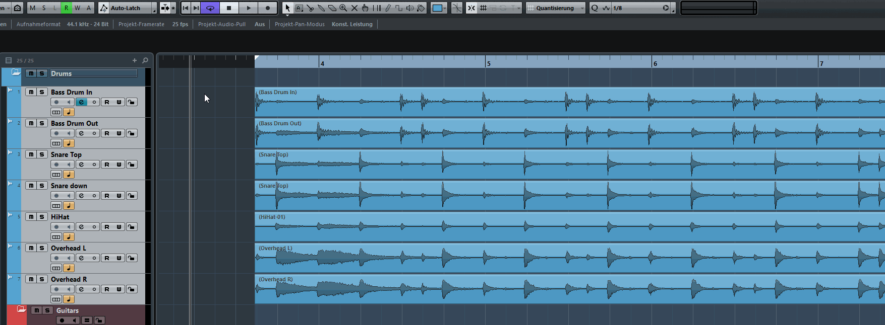Screen dimensions: 885x325
Task: Pick the Eraser tool
Action: coord(332,8)
